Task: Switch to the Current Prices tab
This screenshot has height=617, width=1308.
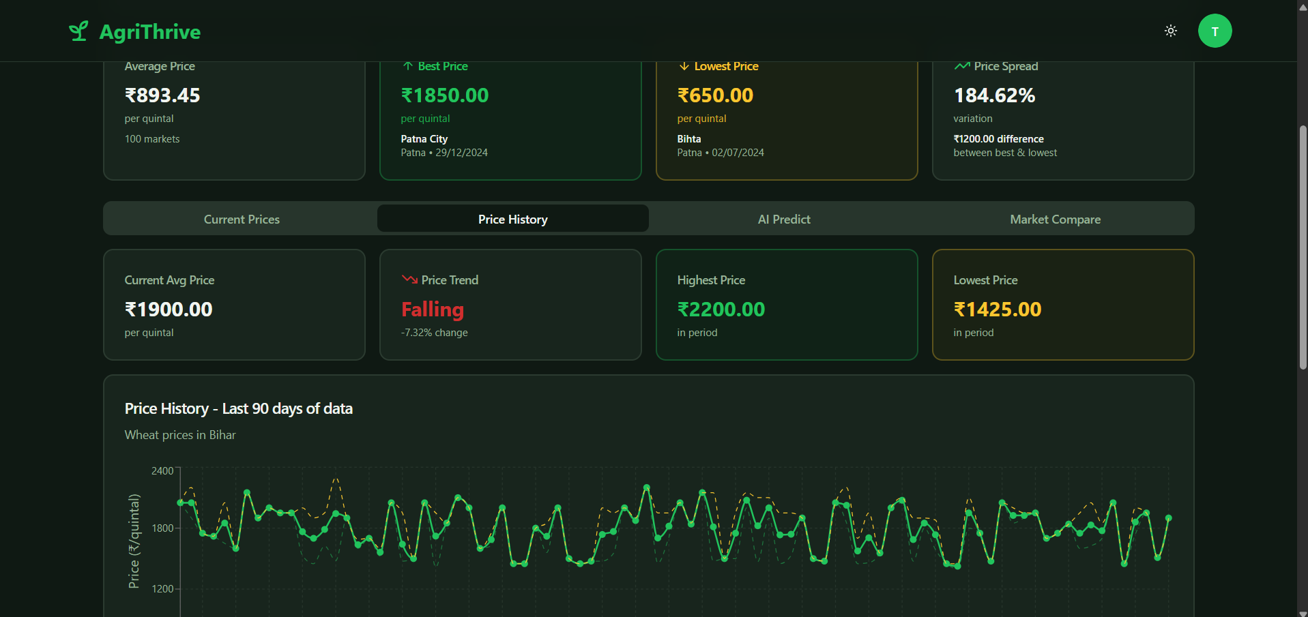Action: tap(242, 219)
